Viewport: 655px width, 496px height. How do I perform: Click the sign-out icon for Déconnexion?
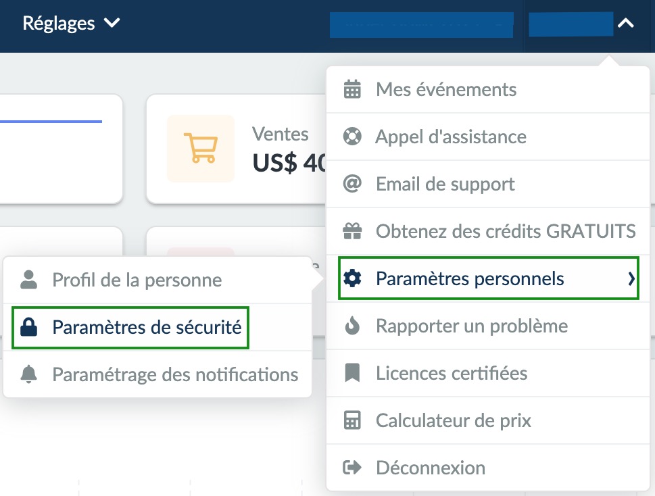[x=352, y=468]
